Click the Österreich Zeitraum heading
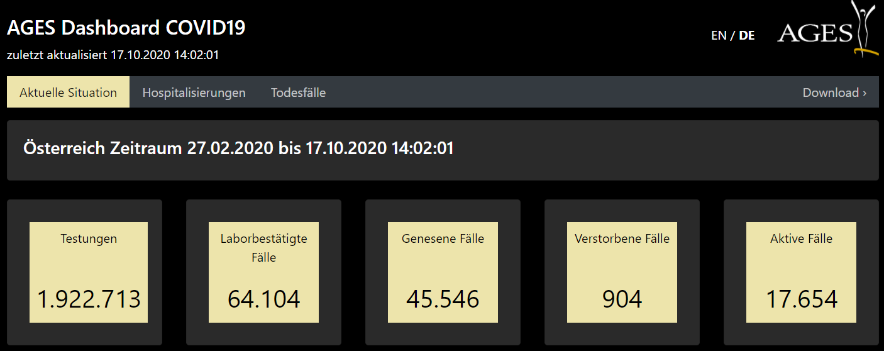The image size is (884, 351). coord(238,149)
